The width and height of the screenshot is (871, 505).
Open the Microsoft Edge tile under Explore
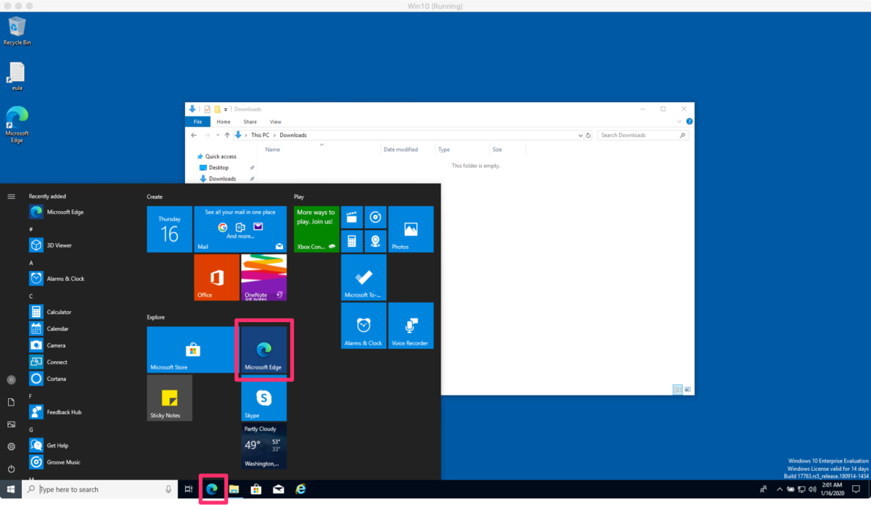pos(264,350)
